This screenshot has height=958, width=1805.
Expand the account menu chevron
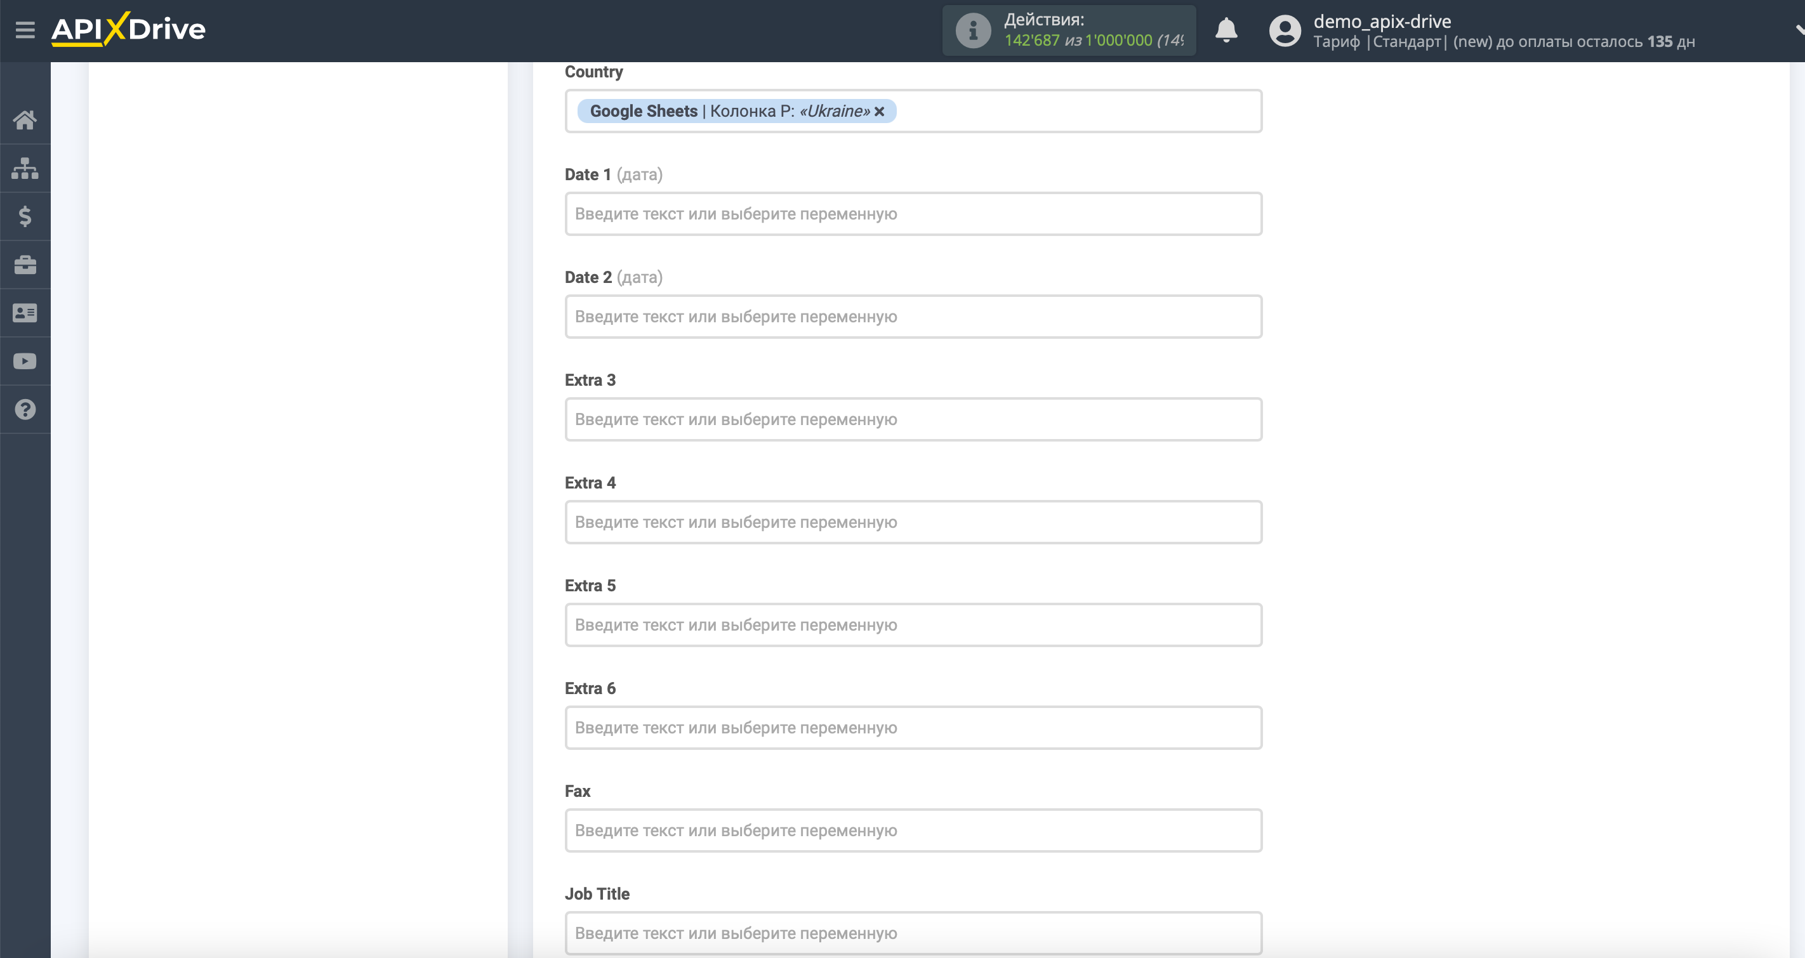(1799, 30)
